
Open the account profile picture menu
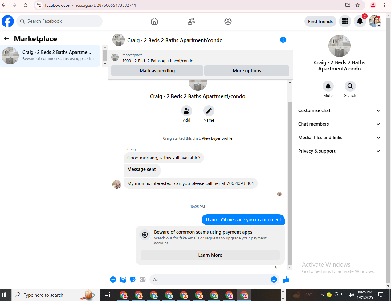(x=375, y=21)
